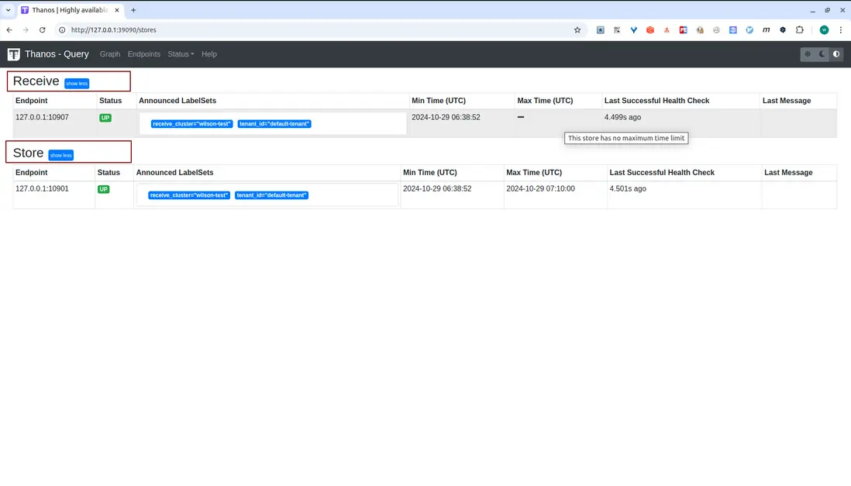Open the grey circular face extension icon
The image size is (851, 486).
coord(716,30)
